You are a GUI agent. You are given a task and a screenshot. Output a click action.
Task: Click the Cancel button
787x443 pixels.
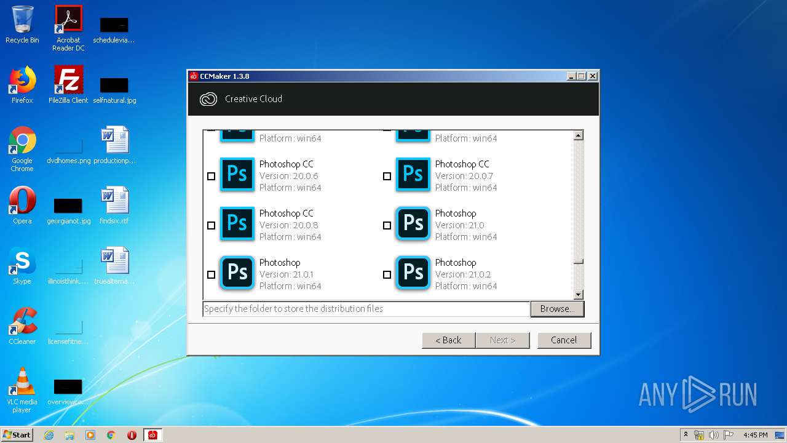[564, 340]
